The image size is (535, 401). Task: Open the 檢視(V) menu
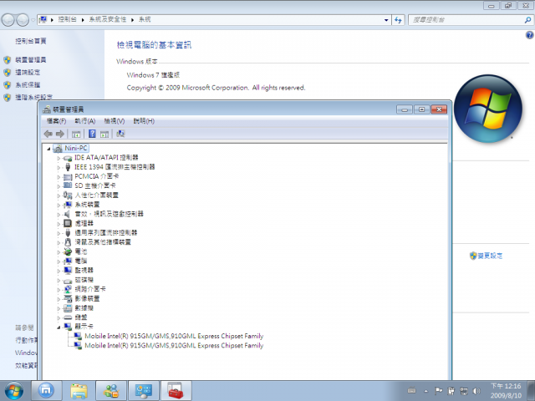tap(115, 121)
